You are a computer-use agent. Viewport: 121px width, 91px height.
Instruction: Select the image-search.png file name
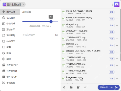(x=75, y=77)
